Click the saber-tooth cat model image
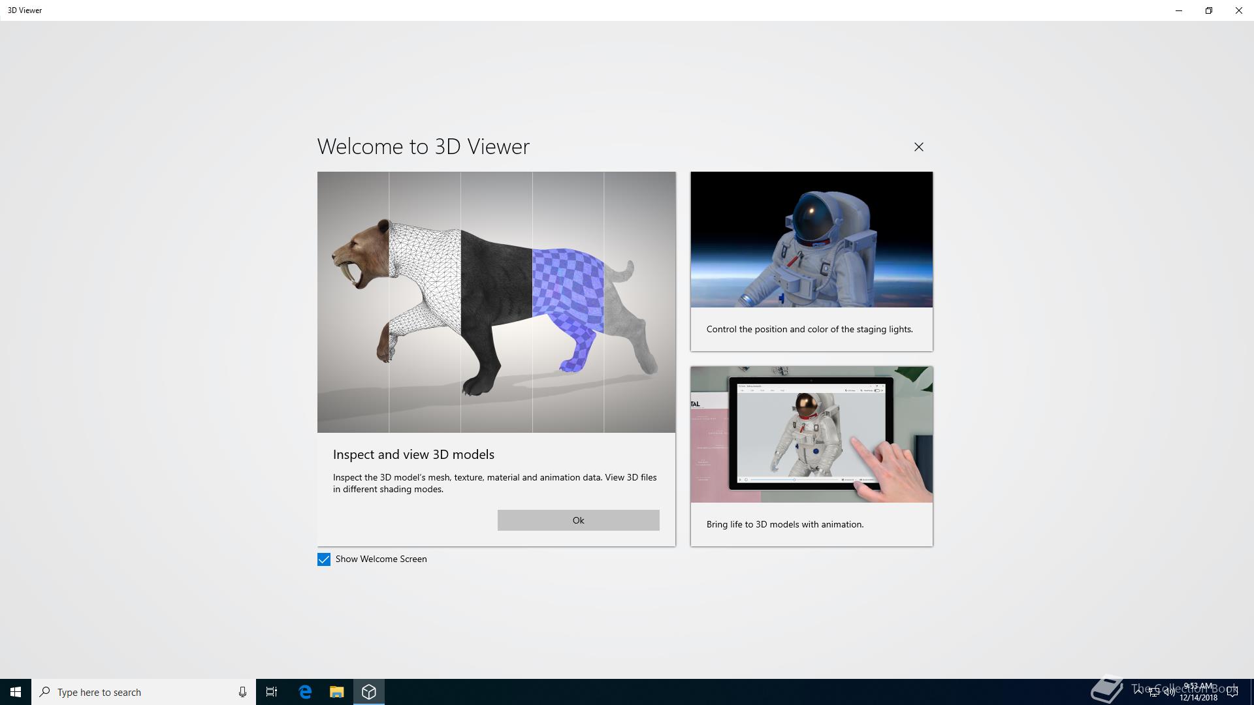This screenshot has height=705, width=1254. [x=496, y=302]
